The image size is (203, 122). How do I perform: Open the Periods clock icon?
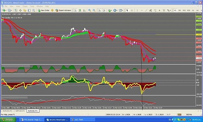(x=115, y=10)
